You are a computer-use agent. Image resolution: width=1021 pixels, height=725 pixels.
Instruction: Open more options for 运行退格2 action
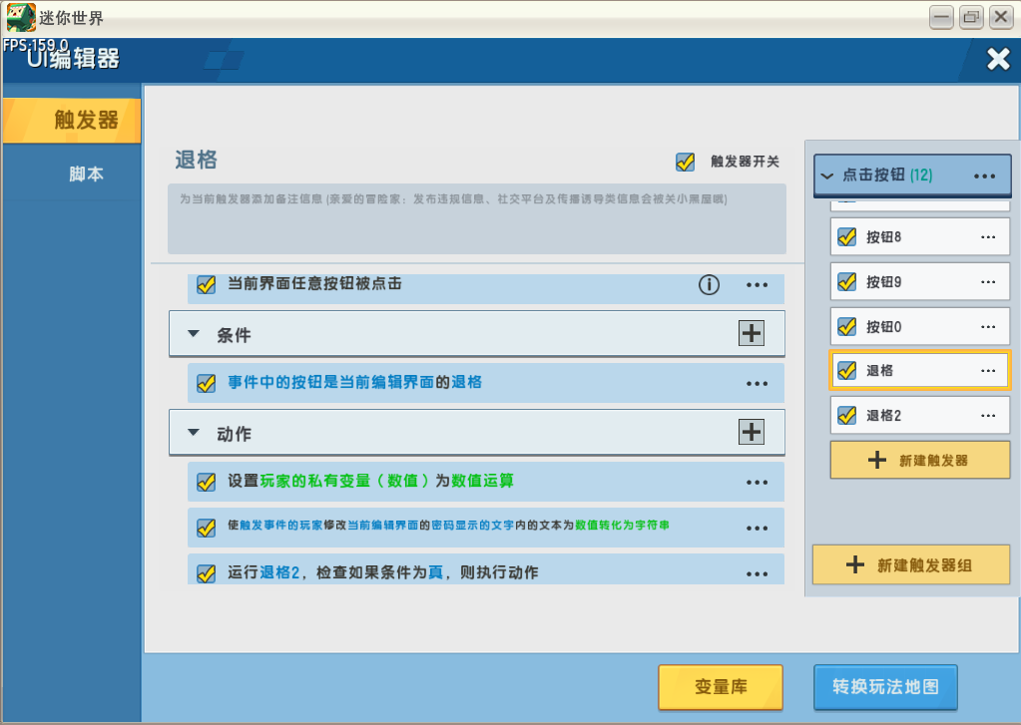coord(757,574)
